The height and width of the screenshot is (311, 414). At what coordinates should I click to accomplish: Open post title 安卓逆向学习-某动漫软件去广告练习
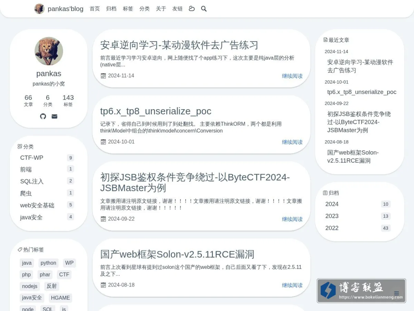click(179, 45)
